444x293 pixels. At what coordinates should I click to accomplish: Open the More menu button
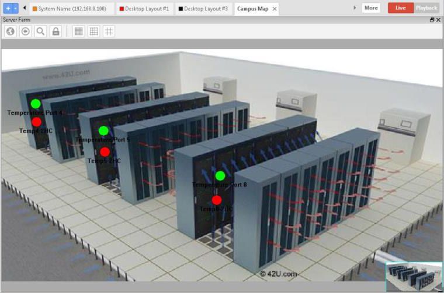(371, 8)
